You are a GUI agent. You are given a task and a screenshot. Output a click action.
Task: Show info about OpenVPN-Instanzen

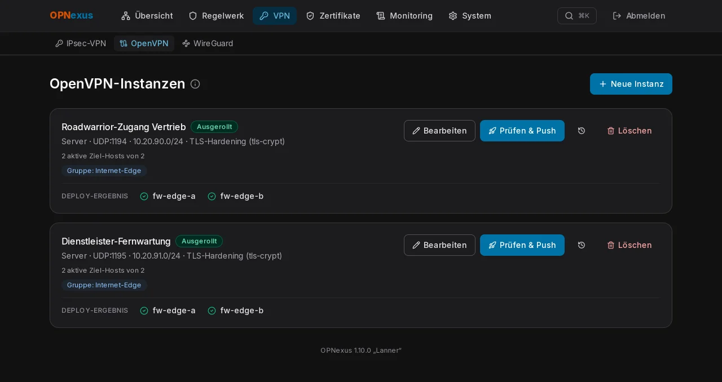coord(195,84)
